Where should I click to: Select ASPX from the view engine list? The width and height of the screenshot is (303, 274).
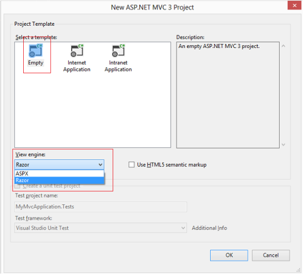click(59, 173)
